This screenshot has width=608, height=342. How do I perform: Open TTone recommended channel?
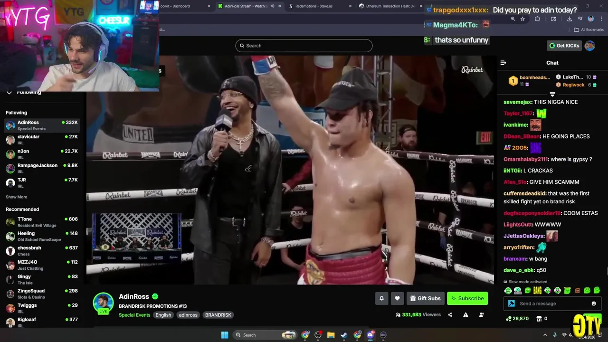(42, 222)
